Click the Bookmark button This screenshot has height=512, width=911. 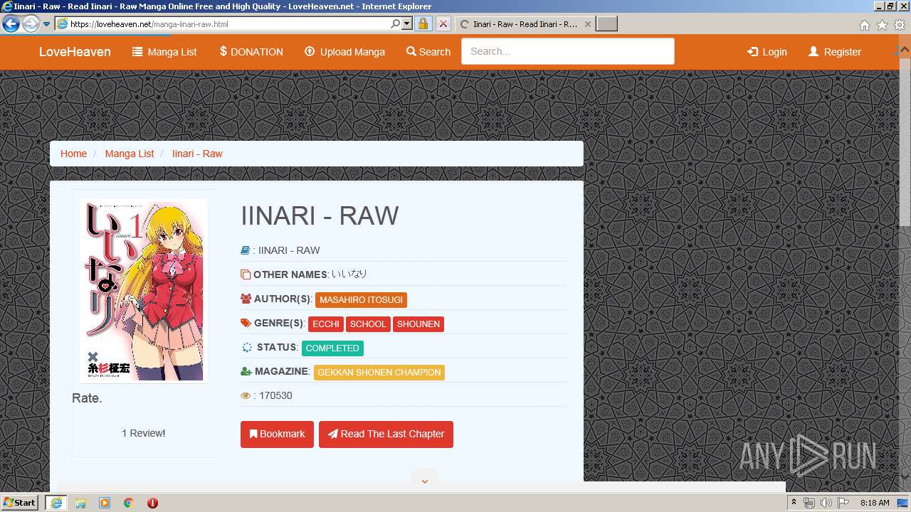[277, 434]
